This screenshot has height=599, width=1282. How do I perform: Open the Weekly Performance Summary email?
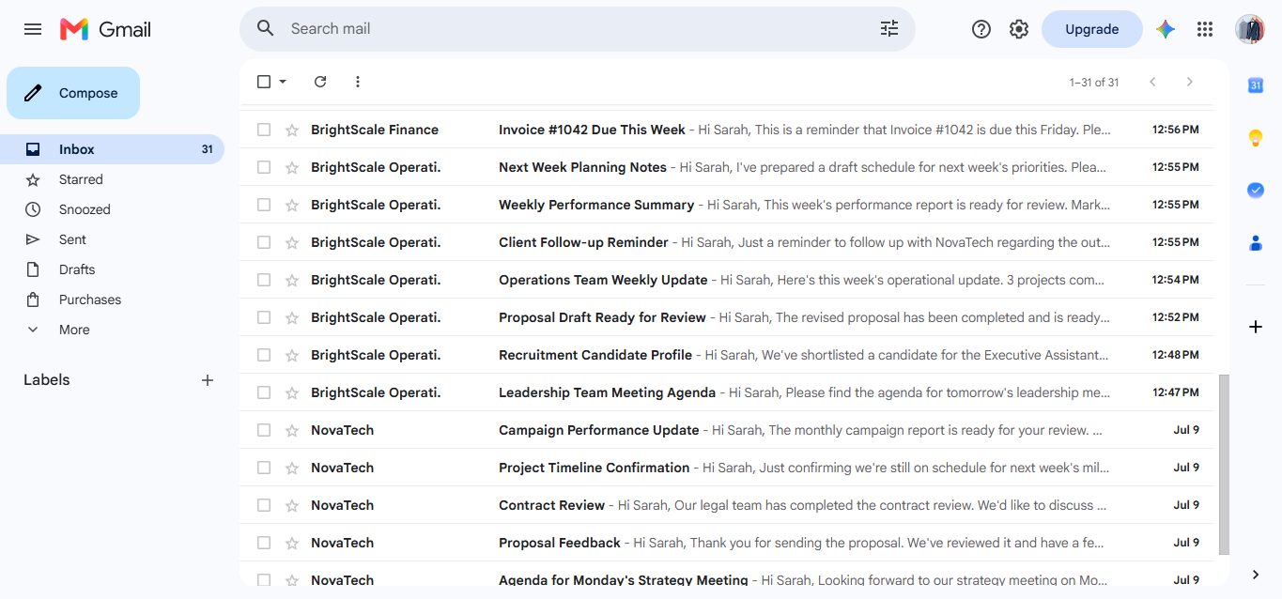(727, 205)
